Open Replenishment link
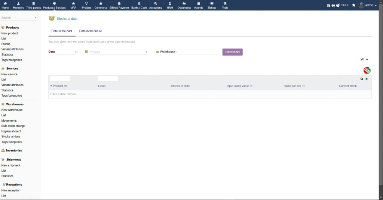 (x=11, y=131)
